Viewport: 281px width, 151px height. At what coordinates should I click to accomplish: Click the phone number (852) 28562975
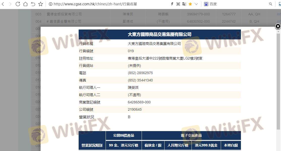tap(140, 73)
